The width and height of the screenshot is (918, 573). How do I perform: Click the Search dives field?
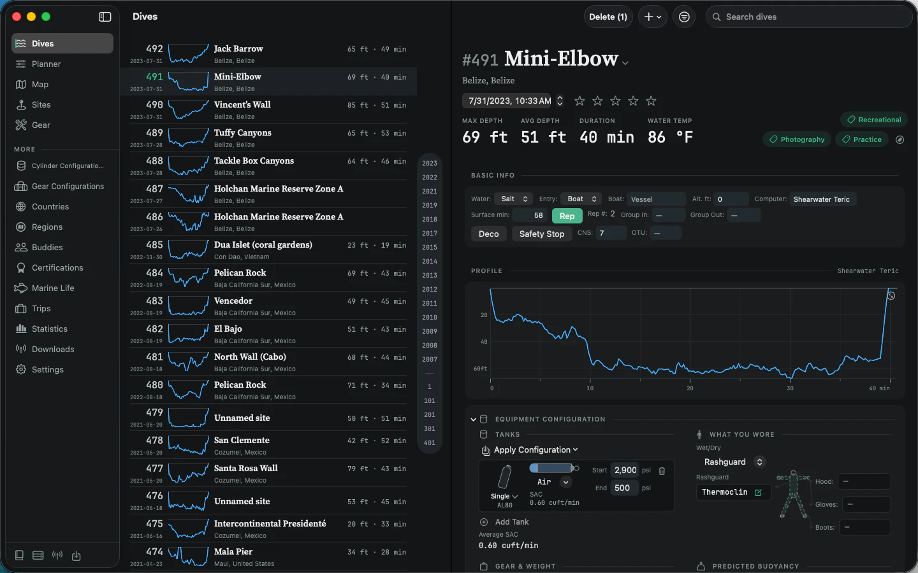(810, 17)
